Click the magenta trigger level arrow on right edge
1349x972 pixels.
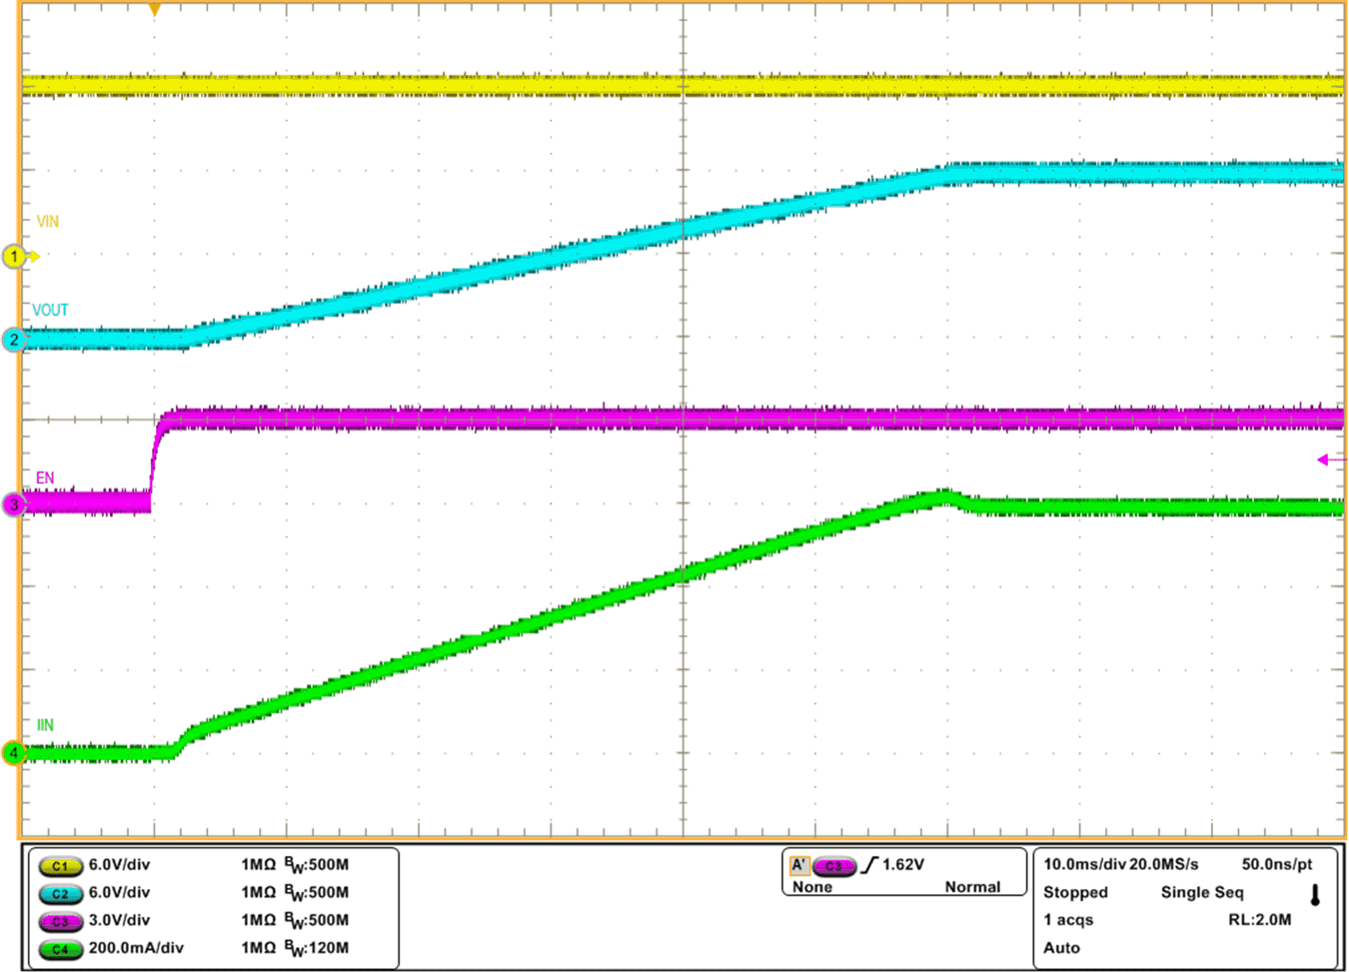1324,460
